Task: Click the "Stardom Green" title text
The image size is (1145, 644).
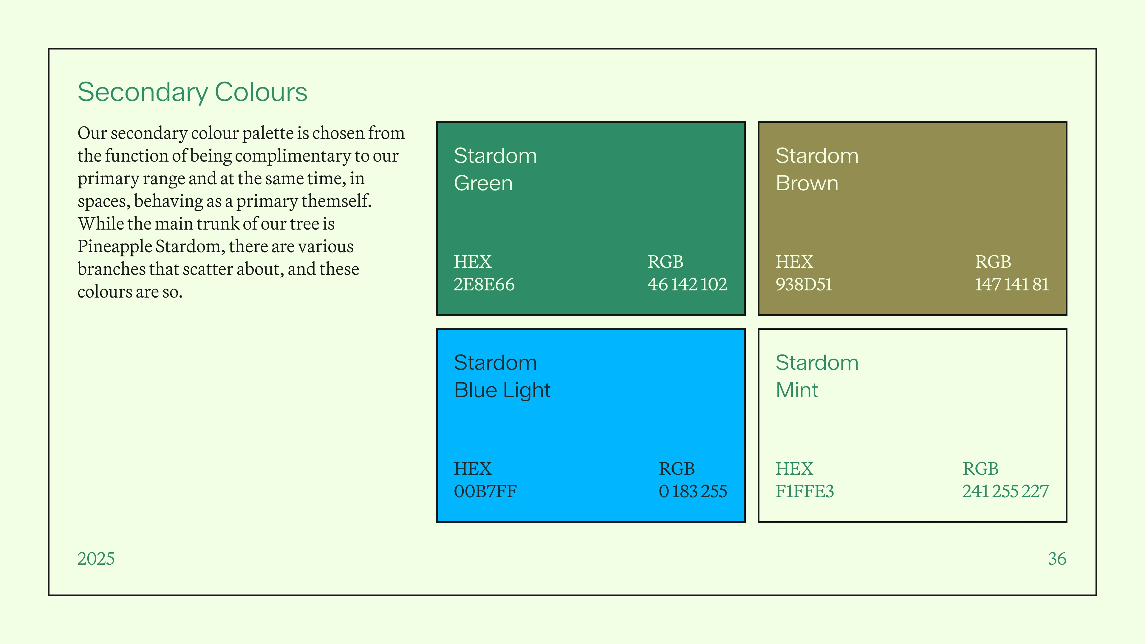Action: (x=495, y=169)
